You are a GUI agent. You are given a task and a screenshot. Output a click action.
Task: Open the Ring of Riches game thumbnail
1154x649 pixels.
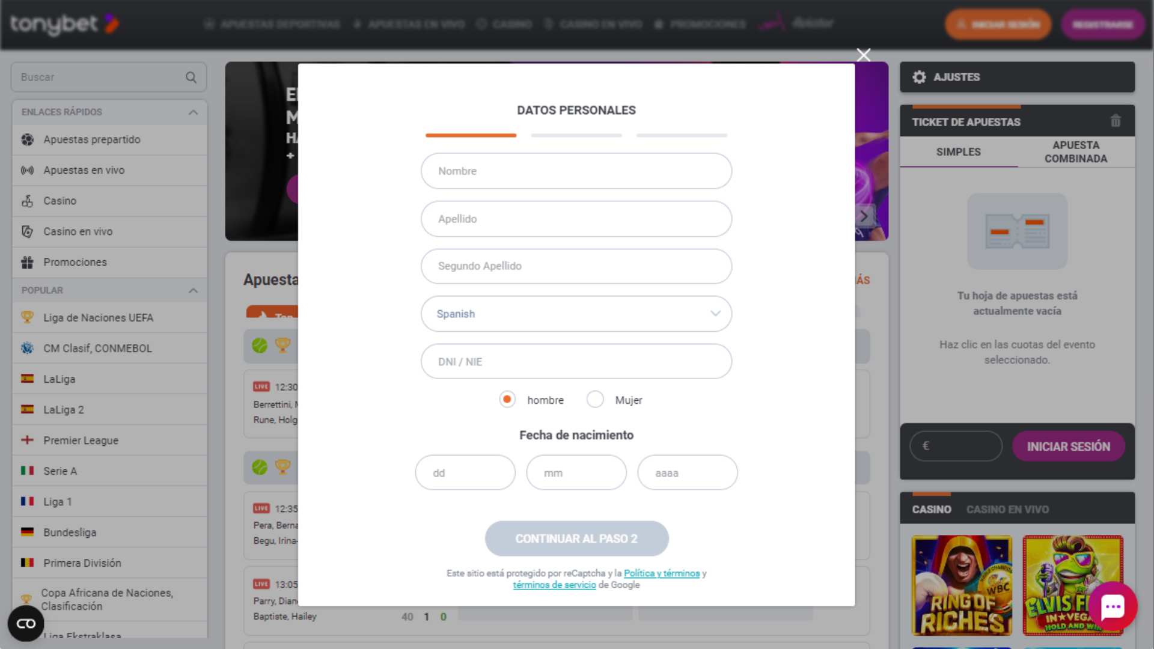[962, 585]
